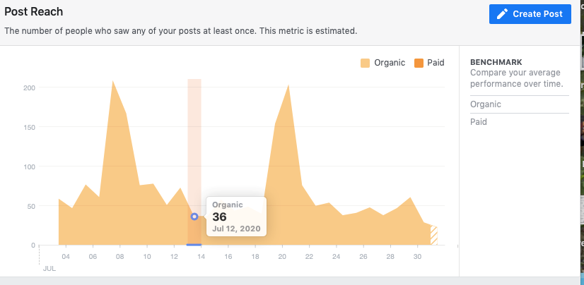Image resolution: width=584 pixels, height=285 pixels.
Task: Click the highlighted vertical bar on chart
Action: (194, 162)
